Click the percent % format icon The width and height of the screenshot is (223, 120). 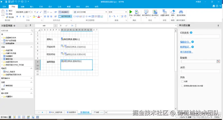pyautogui.click(x=114, y=17)
